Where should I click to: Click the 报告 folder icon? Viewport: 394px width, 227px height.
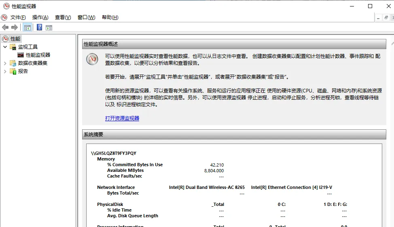click(x=13, y=71)
